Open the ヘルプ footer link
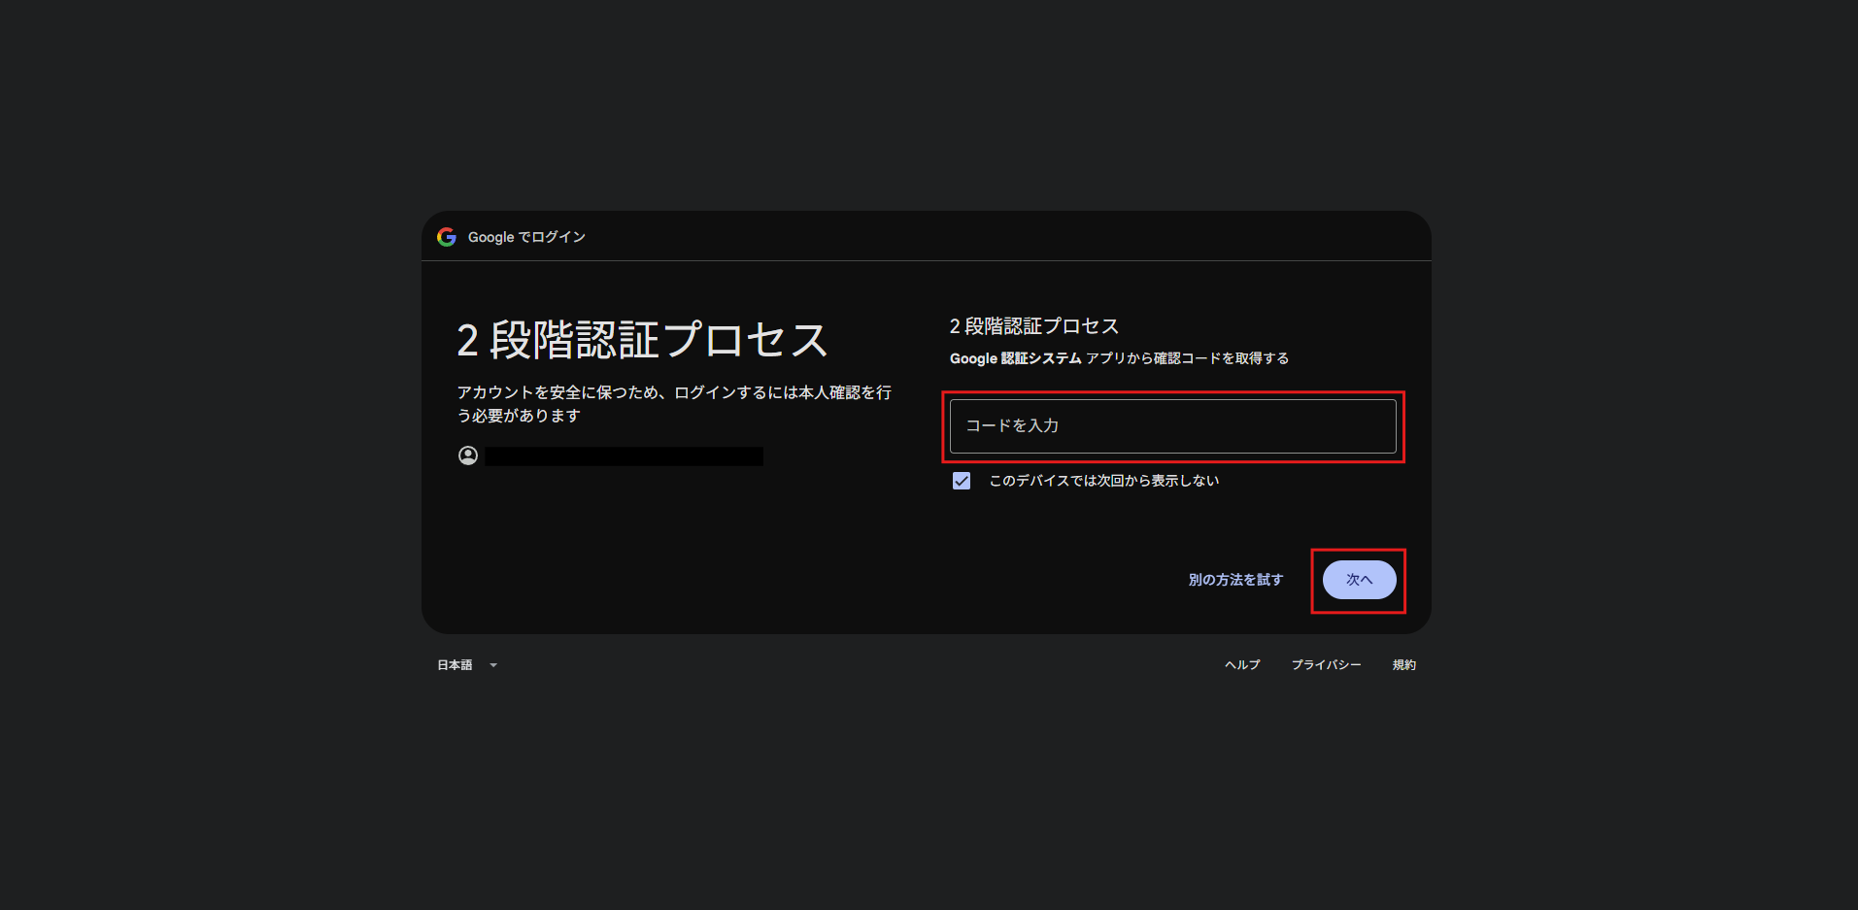This screenshot has height=910, width=1858. pyautogui.click(x=1242, y=665)
